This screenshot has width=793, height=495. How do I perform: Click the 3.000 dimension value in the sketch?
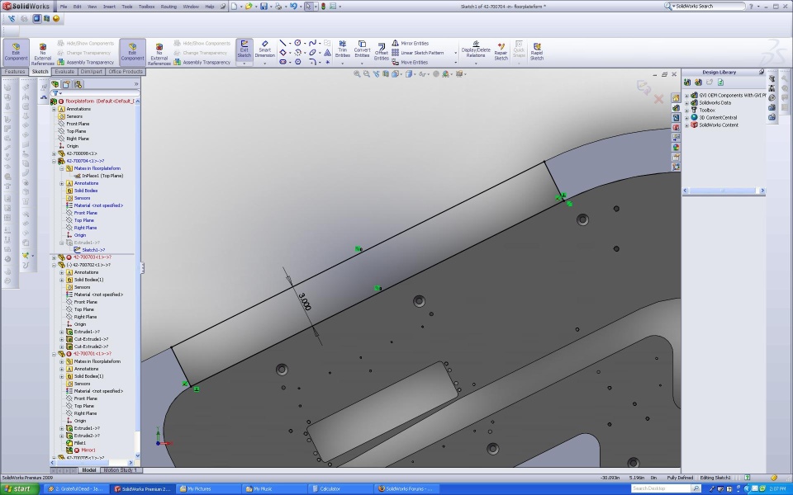(305, 302)
